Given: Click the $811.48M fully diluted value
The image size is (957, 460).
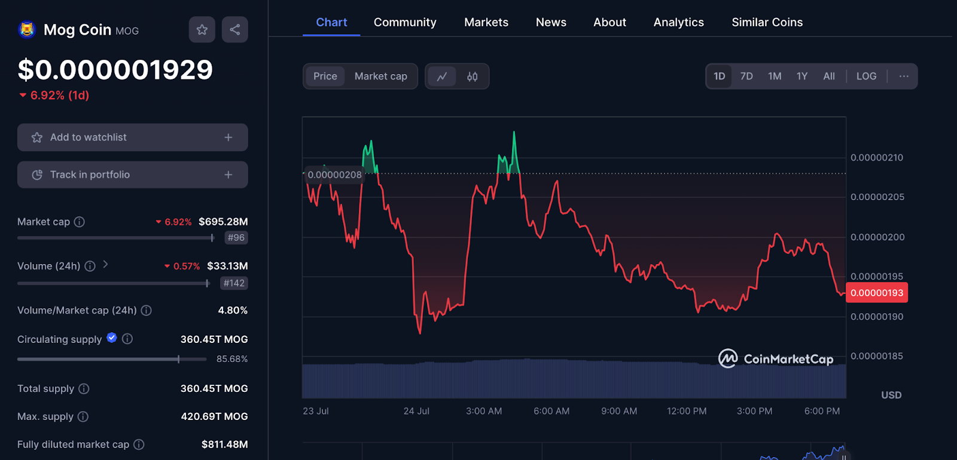Looking at the screenshot, I should click(x=224, y=444).
